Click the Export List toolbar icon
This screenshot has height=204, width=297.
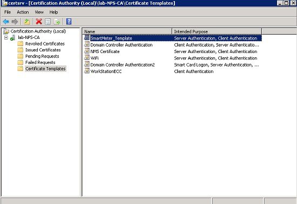tap(57, 22)
